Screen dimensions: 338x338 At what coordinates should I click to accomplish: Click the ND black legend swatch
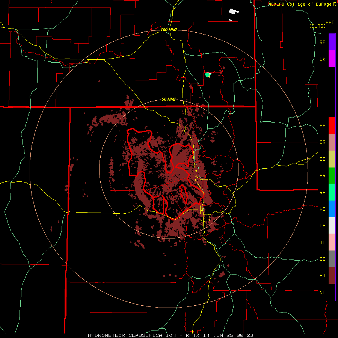[332, 292]
